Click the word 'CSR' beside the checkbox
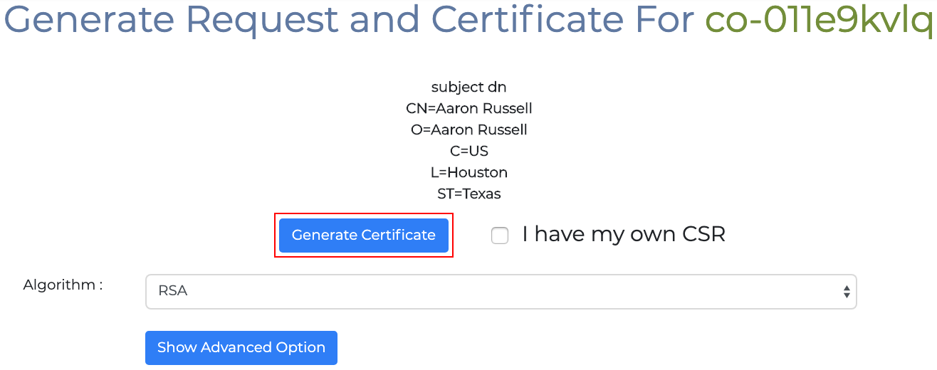Image resolution: width=937 pixels, height=370 pixels. coord(703,234)
